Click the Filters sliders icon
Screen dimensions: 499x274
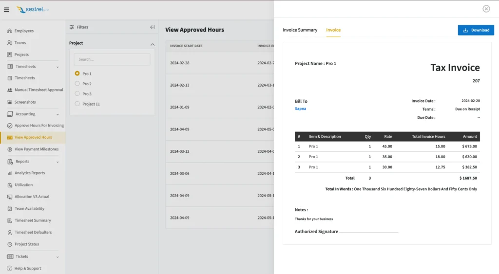pyautogui.click(x=72, y=27)
